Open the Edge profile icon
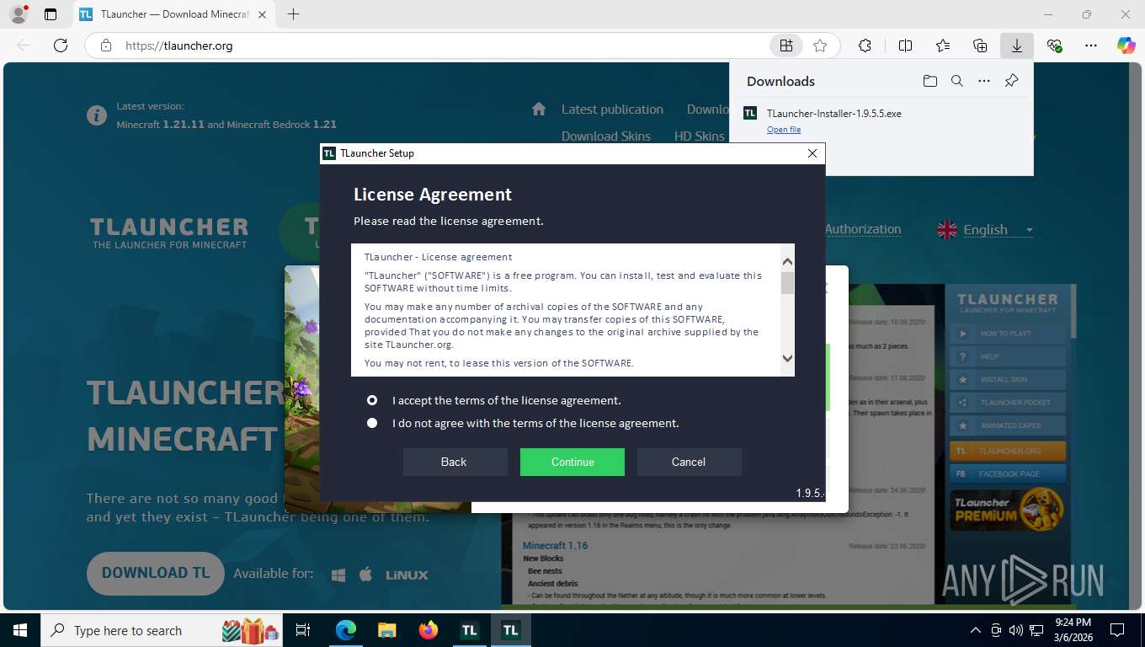 coord(19,13)
